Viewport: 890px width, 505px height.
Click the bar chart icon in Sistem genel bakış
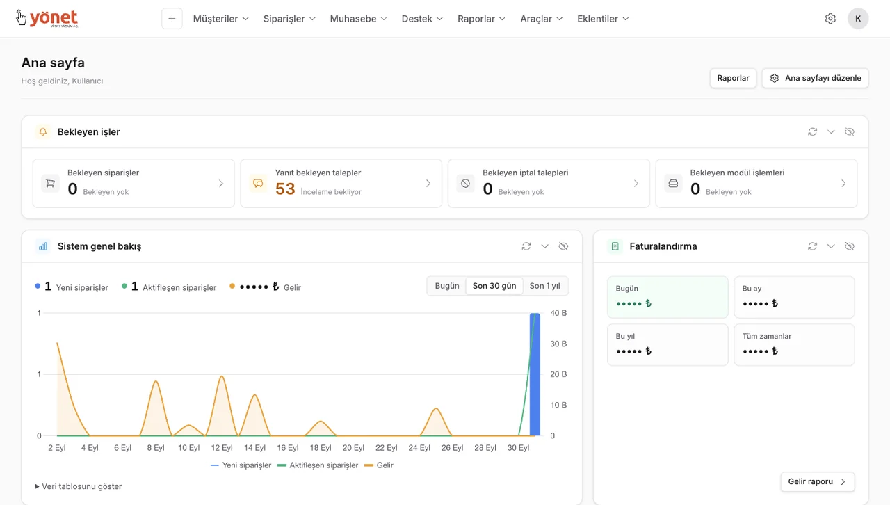pos(43,246)
